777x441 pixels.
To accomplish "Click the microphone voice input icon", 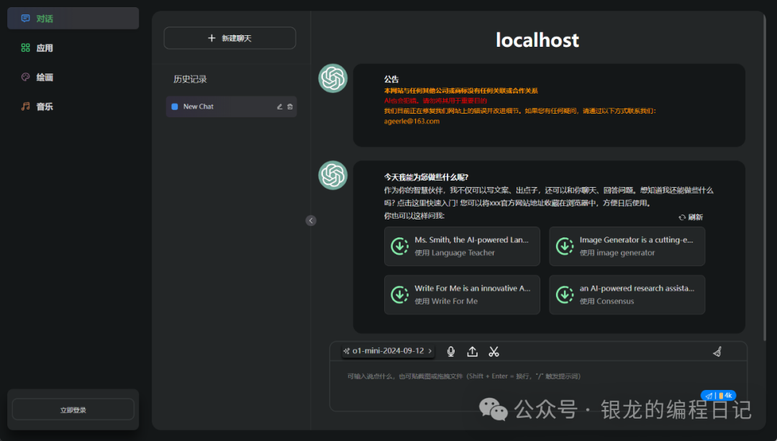I will [x=450, y=351].
